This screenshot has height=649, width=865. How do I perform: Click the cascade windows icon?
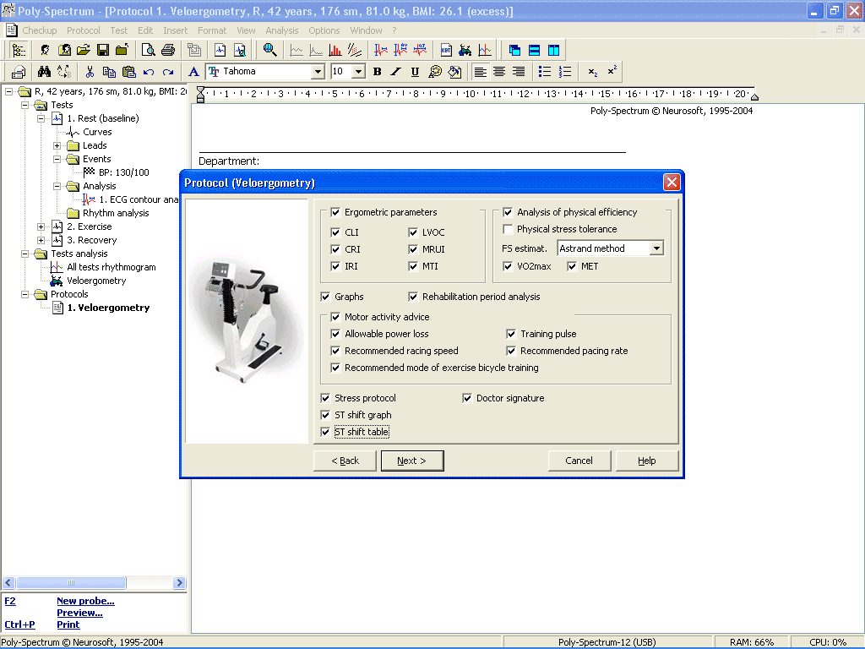[x=514, y=50]
